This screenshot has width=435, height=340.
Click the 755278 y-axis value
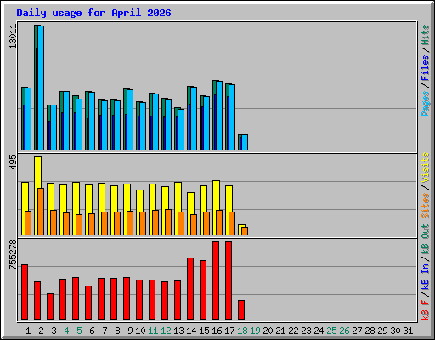click(13, 254)
